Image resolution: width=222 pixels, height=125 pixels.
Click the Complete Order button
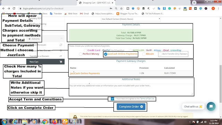131,107
